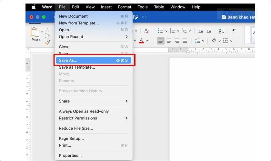Click the save icon in title bar

pos(135,17)
